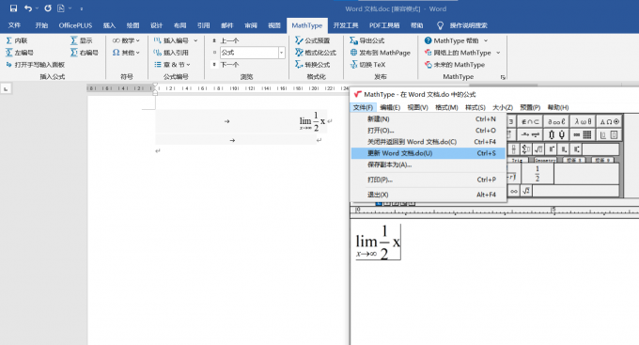
Task: Open the 帮助(H) menu in MathType
Action: coord(558,107)
